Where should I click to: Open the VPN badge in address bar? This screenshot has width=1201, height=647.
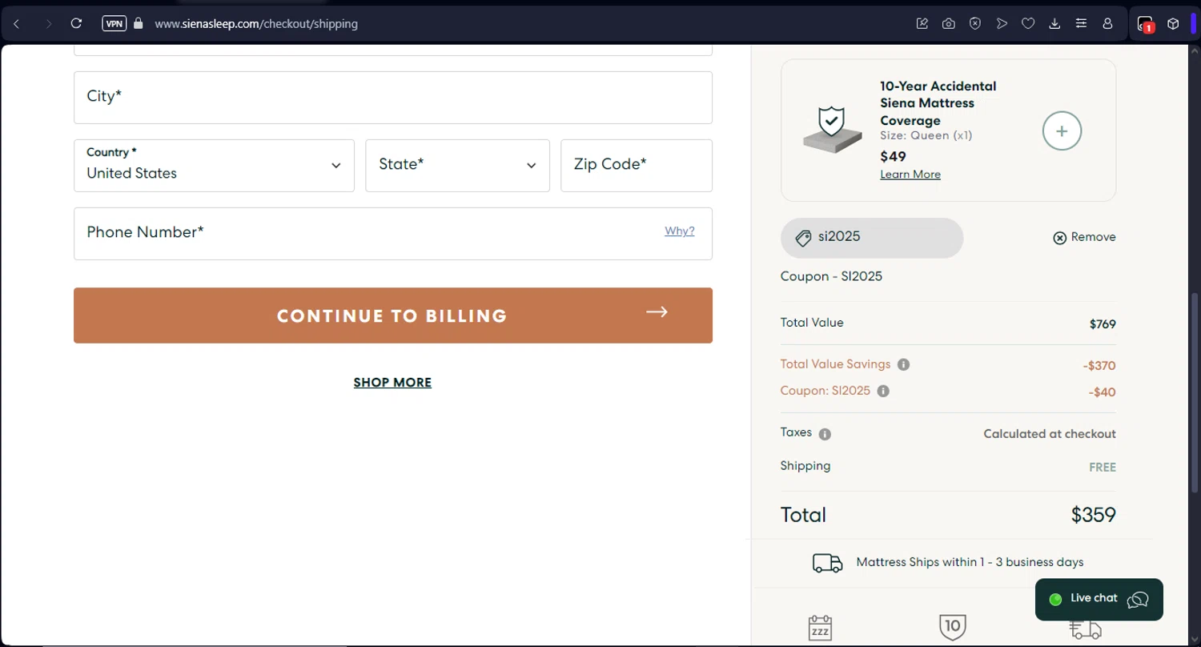pyautogui.click(x=114, y=23)
